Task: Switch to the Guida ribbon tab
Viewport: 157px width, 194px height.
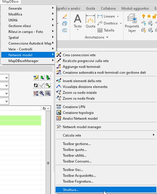Action: click(x=91, y=9)
